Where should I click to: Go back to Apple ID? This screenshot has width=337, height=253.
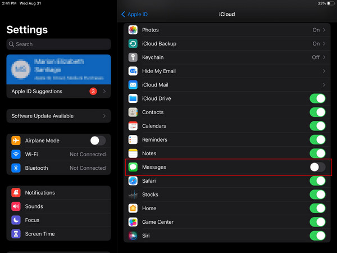135,15
